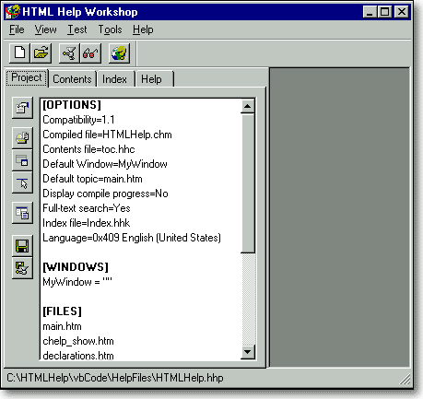Switch to the Project tab
This screenshot has width=423, height=399.
27,77
